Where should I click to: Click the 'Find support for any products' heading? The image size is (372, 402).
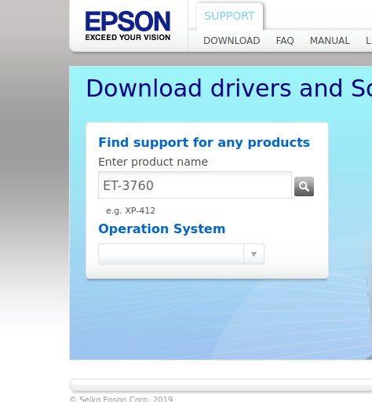[204, 142]
